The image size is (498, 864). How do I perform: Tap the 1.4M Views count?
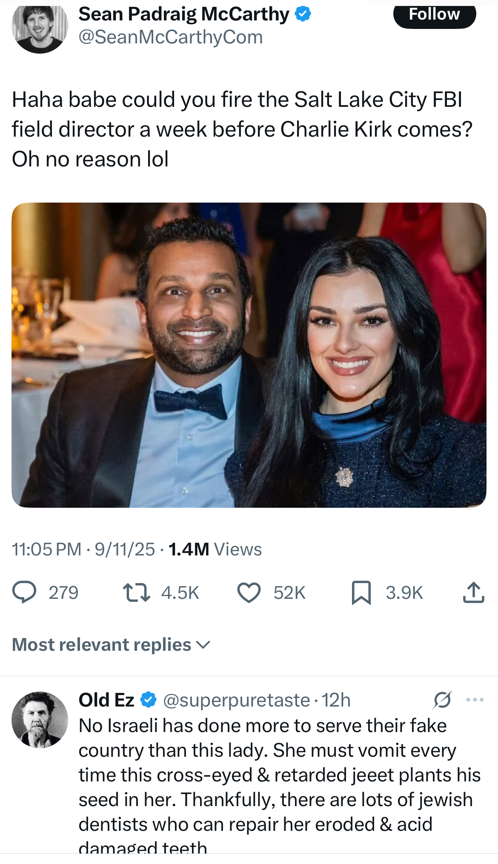215,549
